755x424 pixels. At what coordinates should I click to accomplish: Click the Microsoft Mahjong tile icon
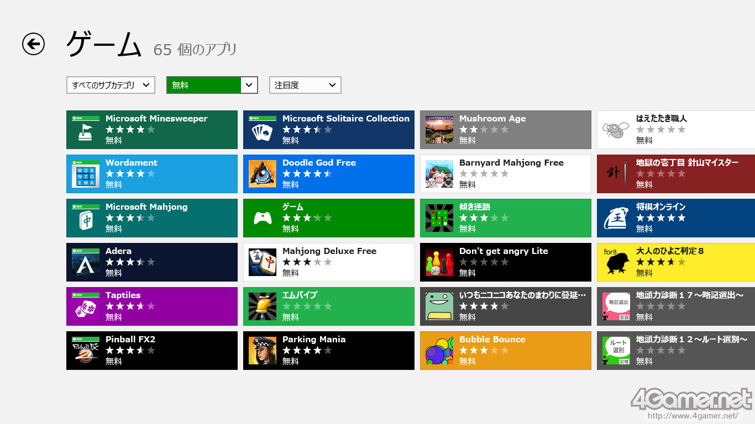pyautogui.click(x=86, y=218)
